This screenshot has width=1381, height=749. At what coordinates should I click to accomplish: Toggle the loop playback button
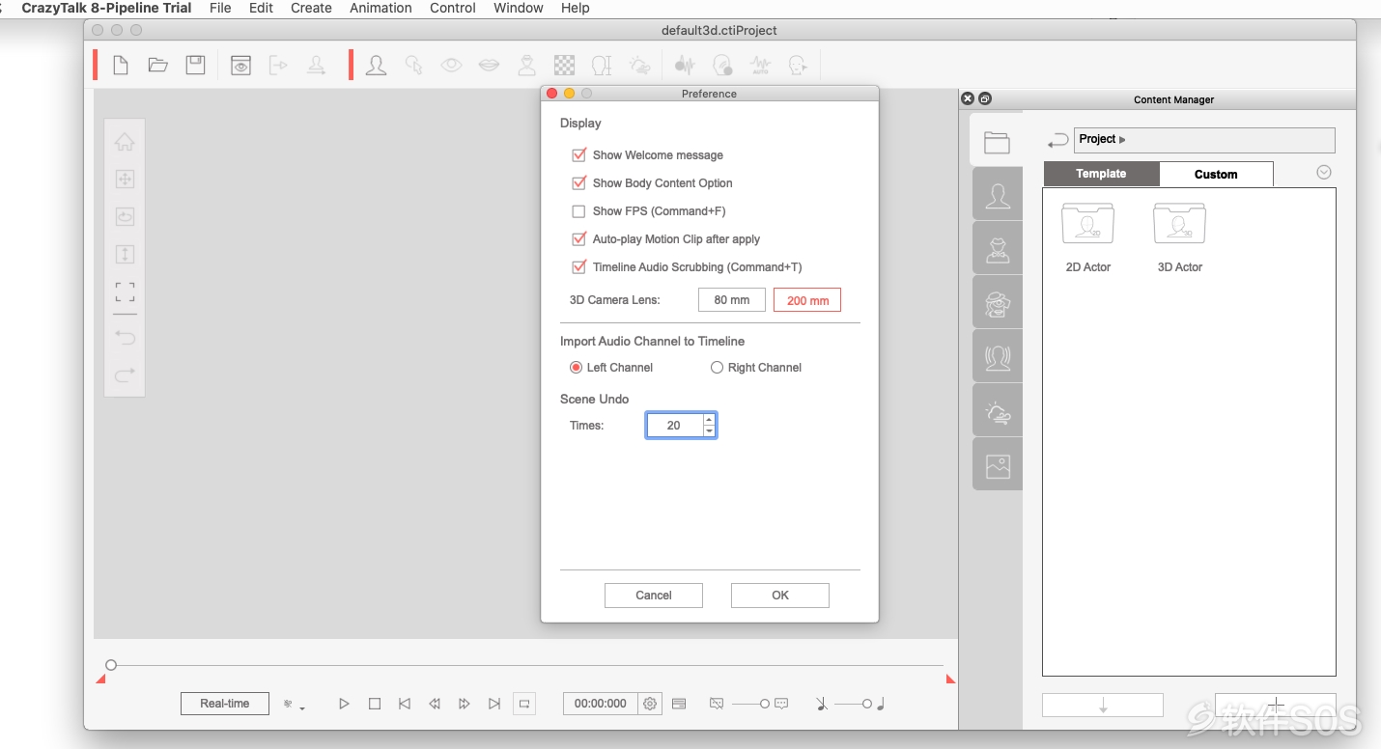click(524, 704)
